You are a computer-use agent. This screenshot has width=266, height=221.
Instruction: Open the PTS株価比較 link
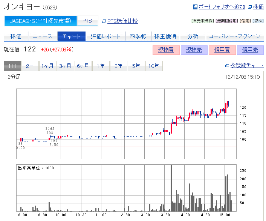click(x=122, y=21)
